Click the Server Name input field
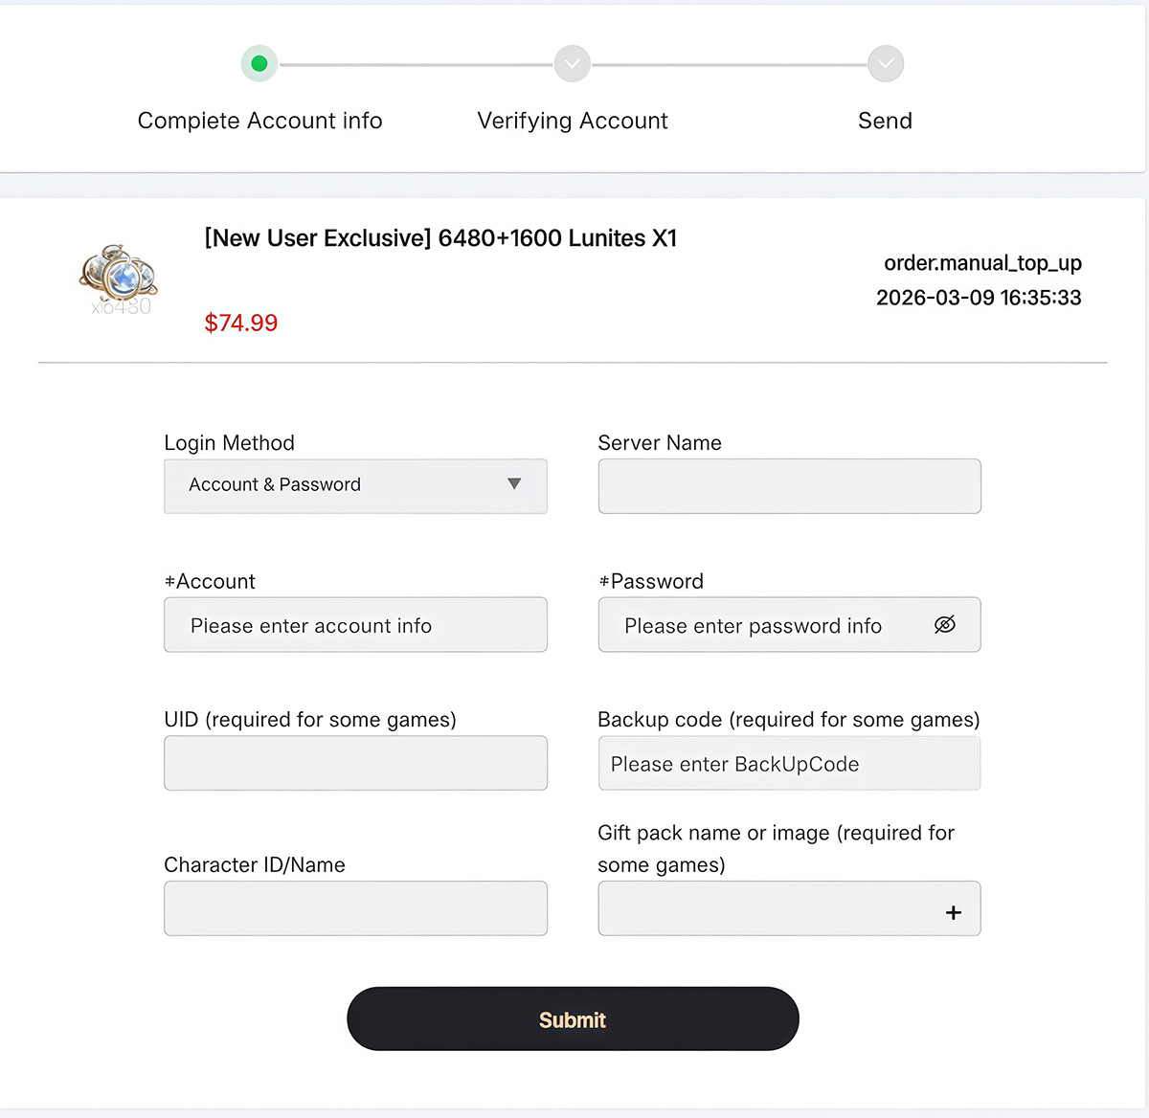 (x=789, y=486)
